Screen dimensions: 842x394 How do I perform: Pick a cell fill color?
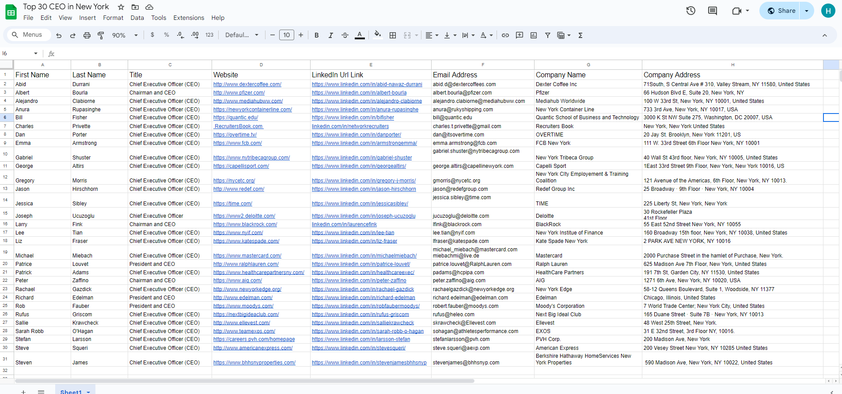[x=377, y=35]
